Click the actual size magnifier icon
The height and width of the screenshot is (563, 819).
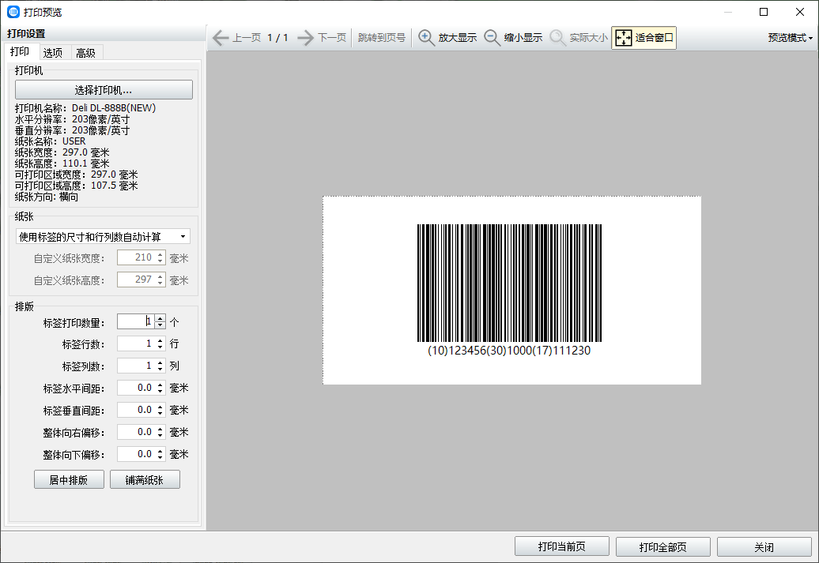tap(558, 38)
